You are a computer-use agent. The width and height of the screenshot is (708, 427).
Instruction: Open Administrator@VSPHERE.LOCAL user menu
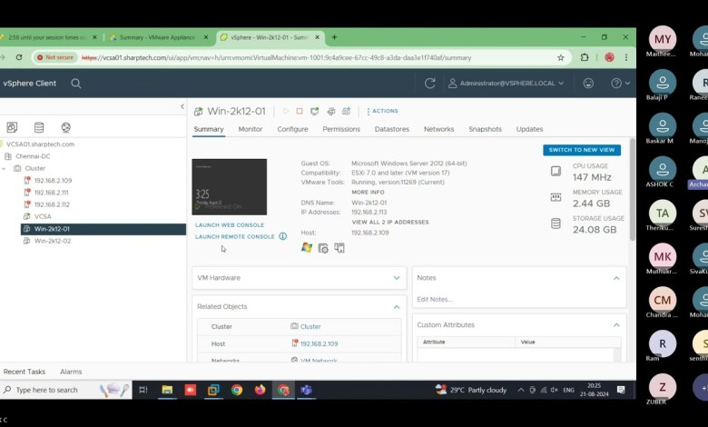[x=506, y=84]
